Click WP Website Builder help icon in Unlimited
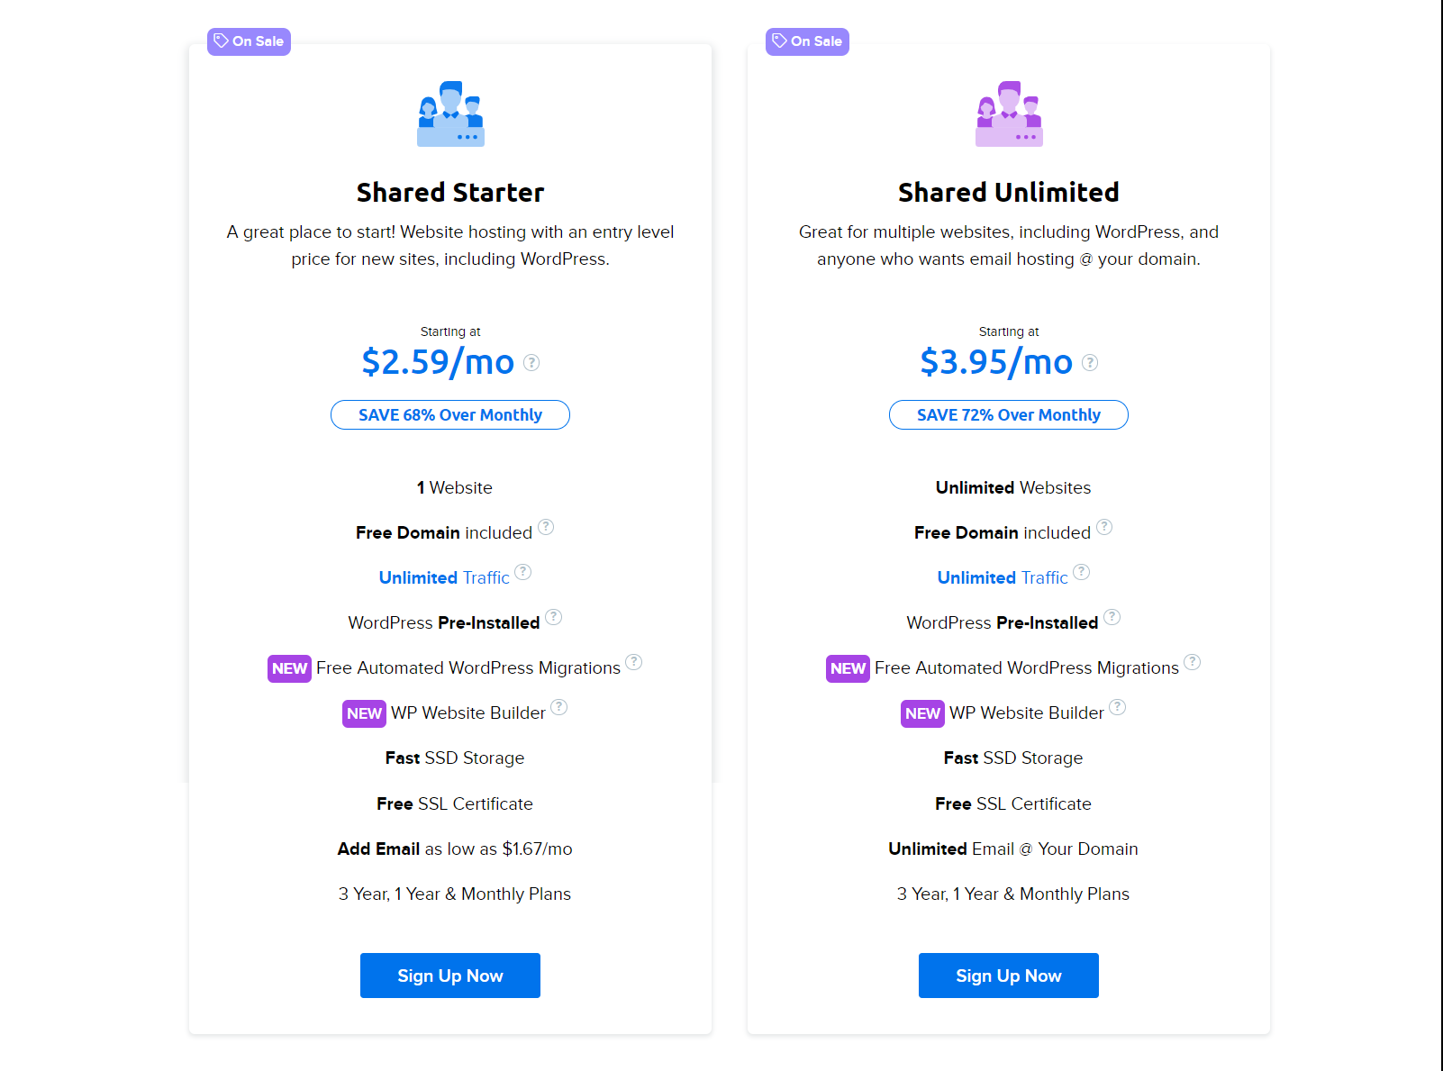Viewport: 1443px width, 1071px height. (x=1118, y=707)
